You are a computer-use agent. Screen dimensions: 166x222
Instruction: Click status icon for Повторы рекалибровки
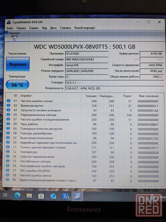pyautogui.click(x=8, y=133)
